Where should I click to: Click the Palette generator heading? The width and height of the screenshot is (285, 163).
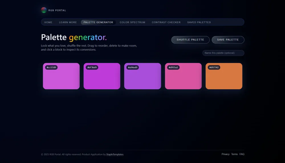pyautogui.click(x=74, y=37)
